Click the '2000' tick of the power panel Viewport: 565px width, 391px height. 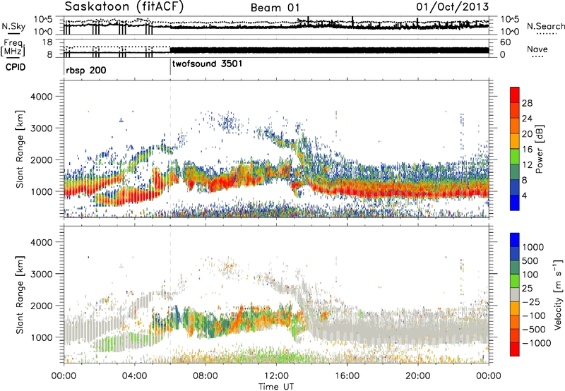coord(42,160)
